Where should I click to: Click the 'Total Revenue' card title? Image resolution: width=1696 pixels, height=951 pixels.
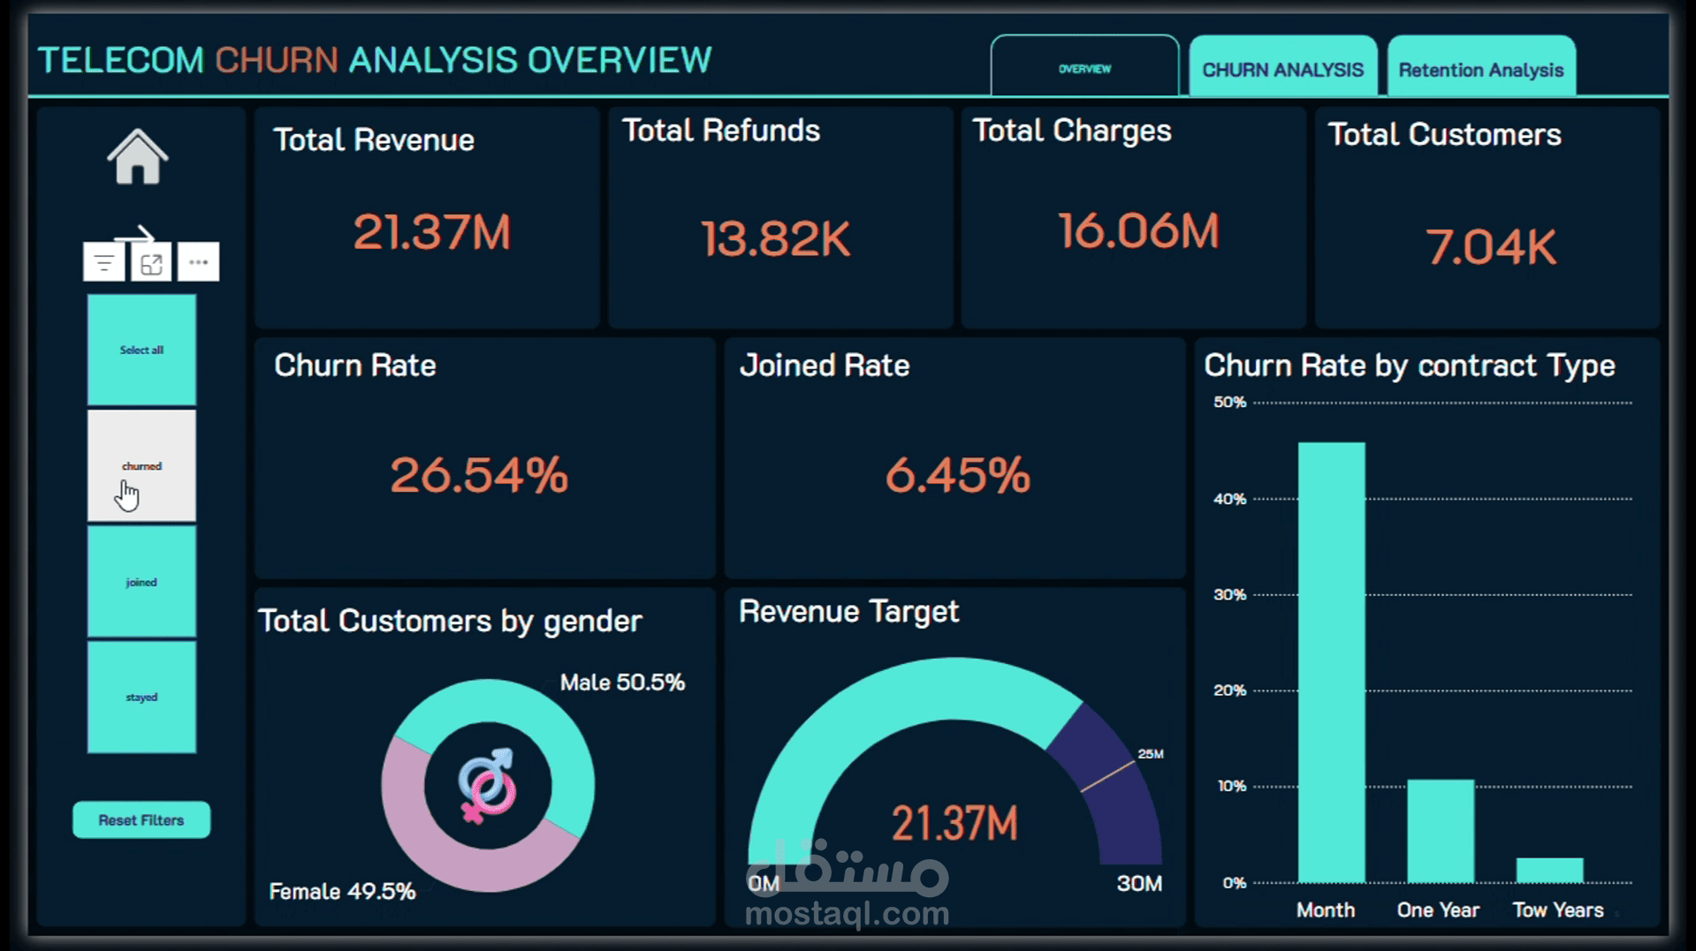(374, 140)
